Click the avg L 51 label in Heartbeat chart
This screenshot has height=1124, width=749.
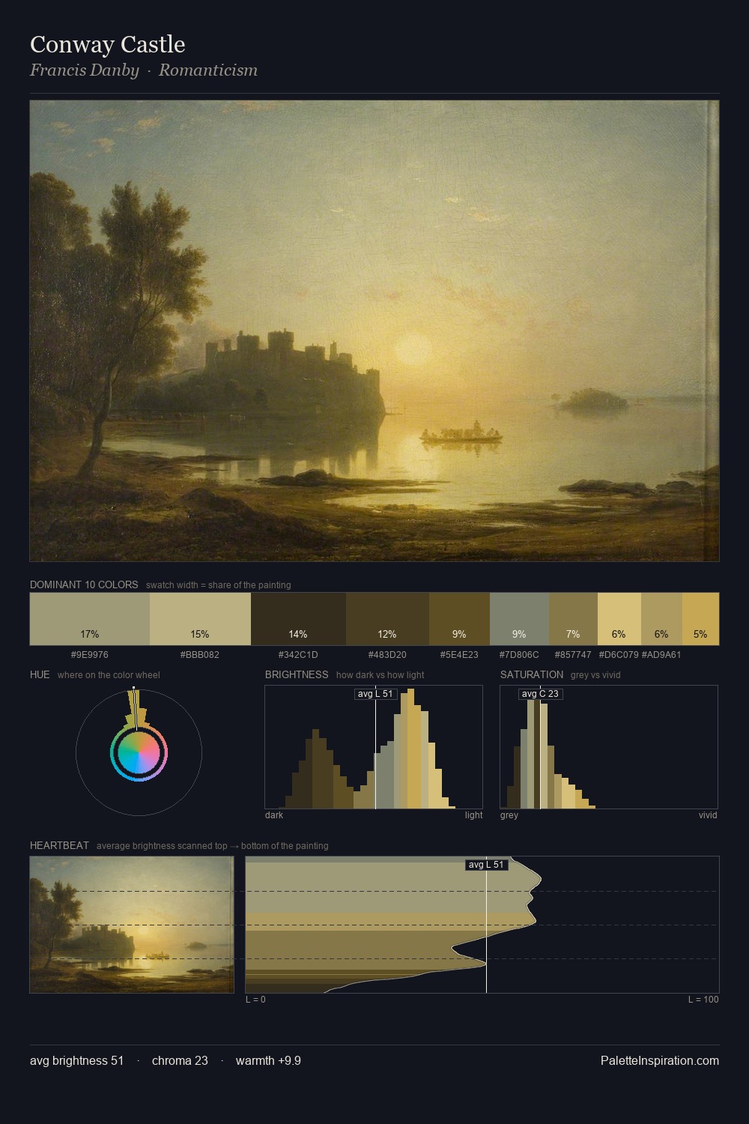(x=487, y=865)
